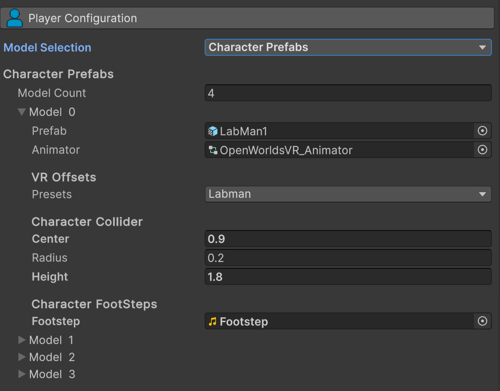
Task: Open object picker for Prefab field
Action: (482, 131)
